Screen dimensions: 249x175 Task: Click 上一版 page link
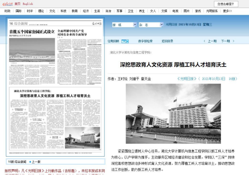(x=36, y=162)
